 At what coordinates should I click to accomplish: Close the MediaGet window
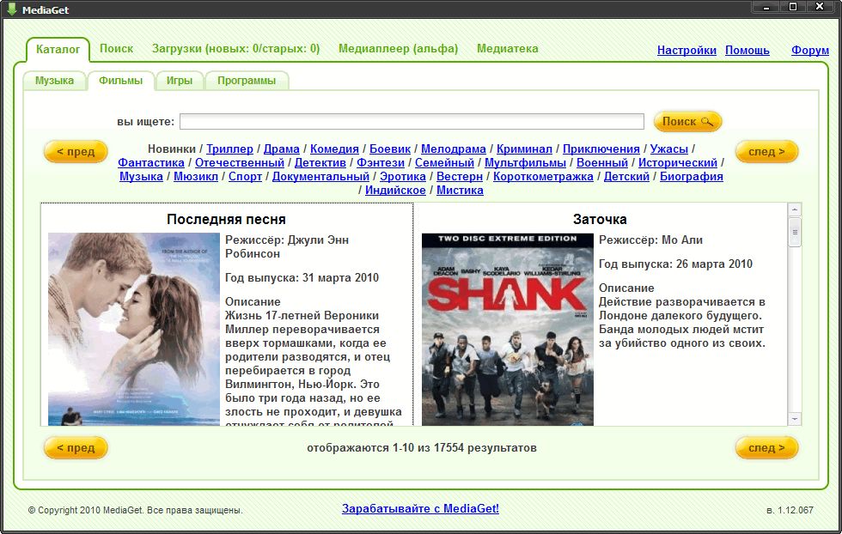click(x=820, y=7)
